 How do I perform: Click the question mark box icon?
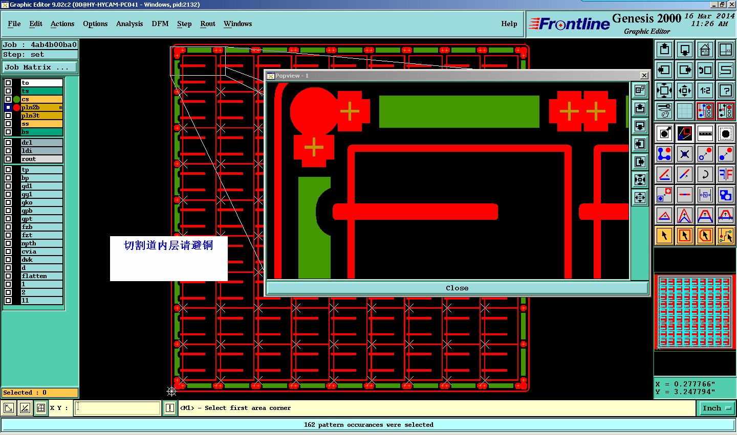click(x=726, y=90)
